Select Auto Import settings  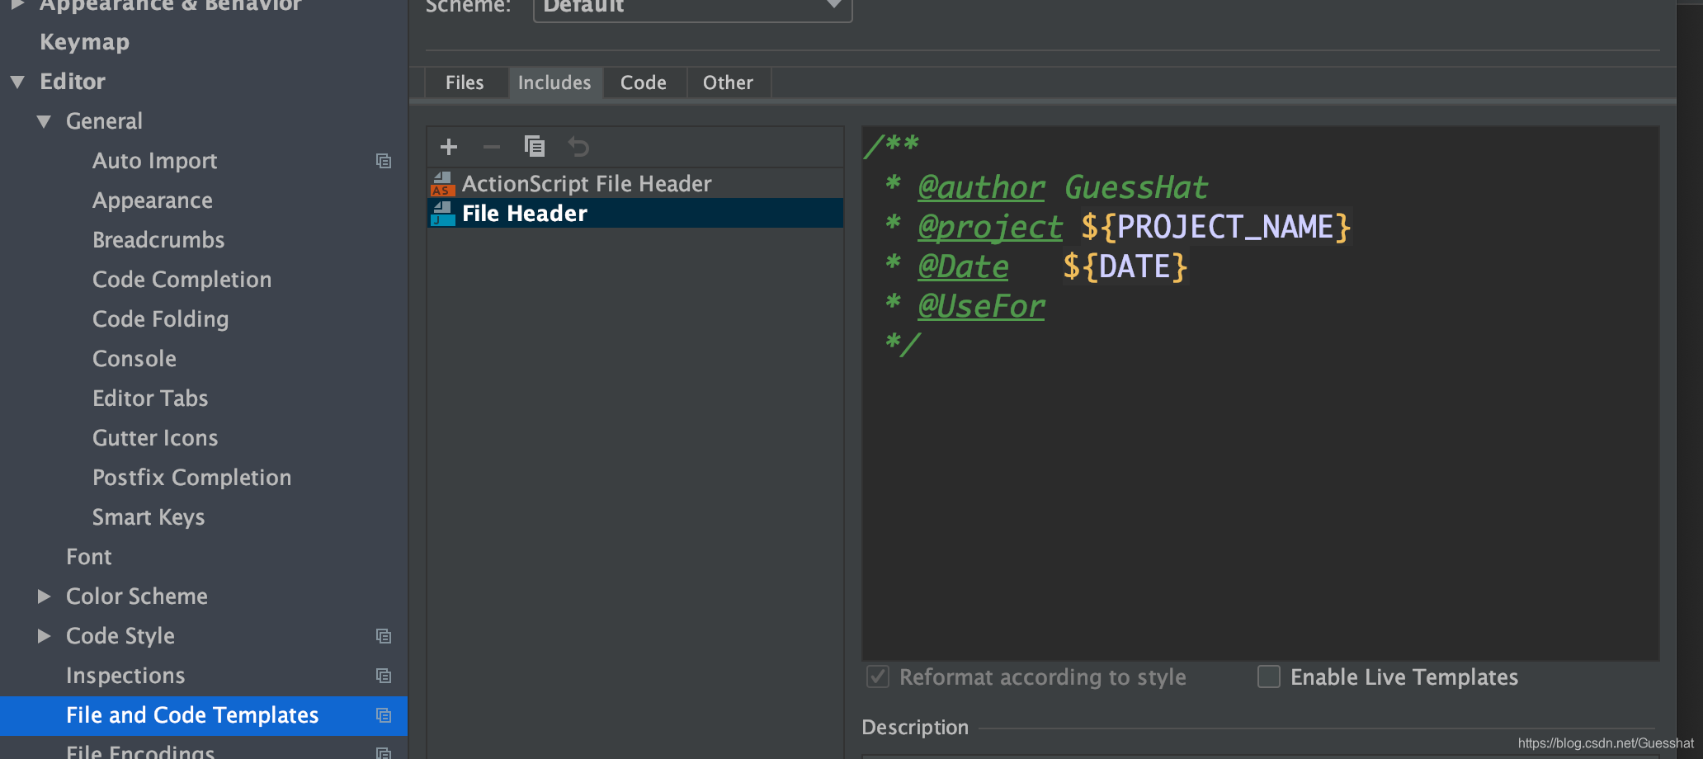click(154, 161)
